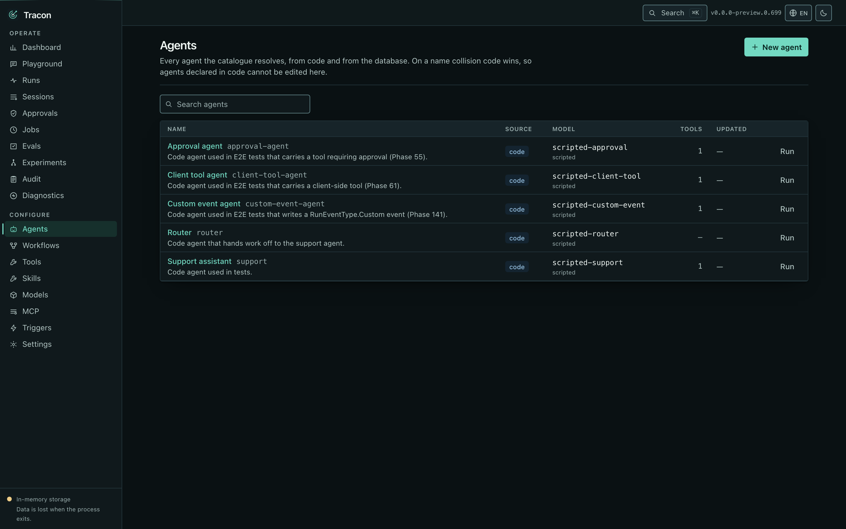Focus the Search agents input field
The height and width of the screenshot is (529, 846).
[x=235, y=104]
